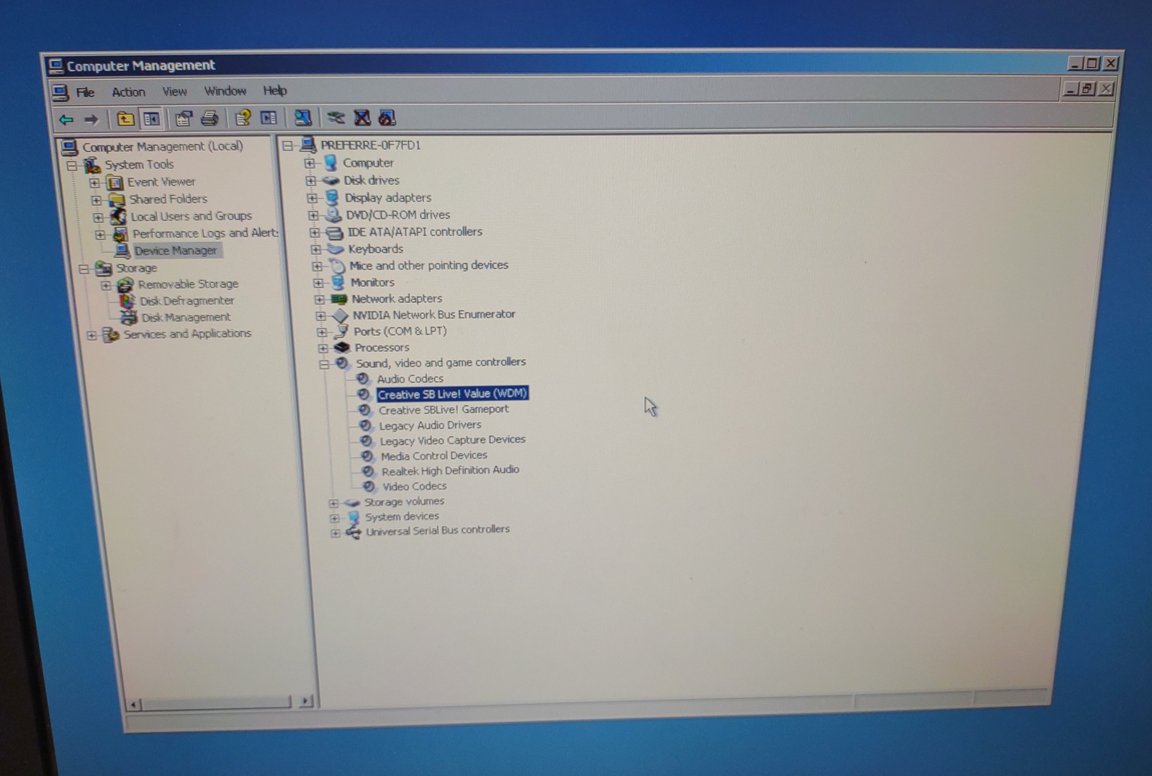Click the Uninstall device toolbar icon
1152x776 pixels.
362,118
